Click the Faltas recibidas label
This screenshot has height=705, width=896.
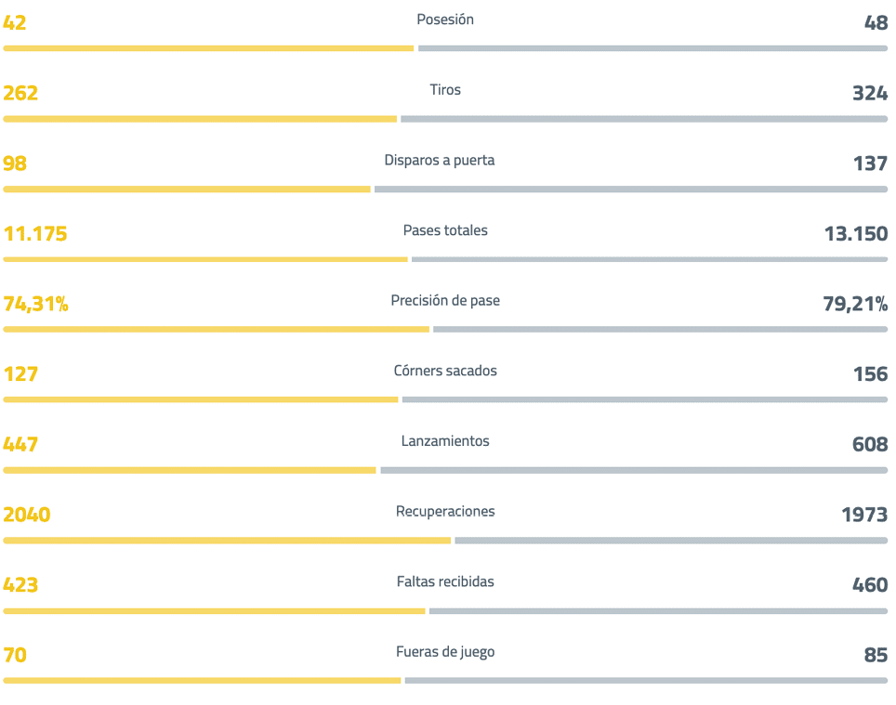445,582
